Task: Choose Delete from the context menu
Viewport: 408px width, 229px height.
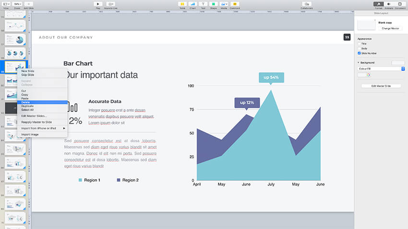Action: pyautogui.click(x=25, y=102)
